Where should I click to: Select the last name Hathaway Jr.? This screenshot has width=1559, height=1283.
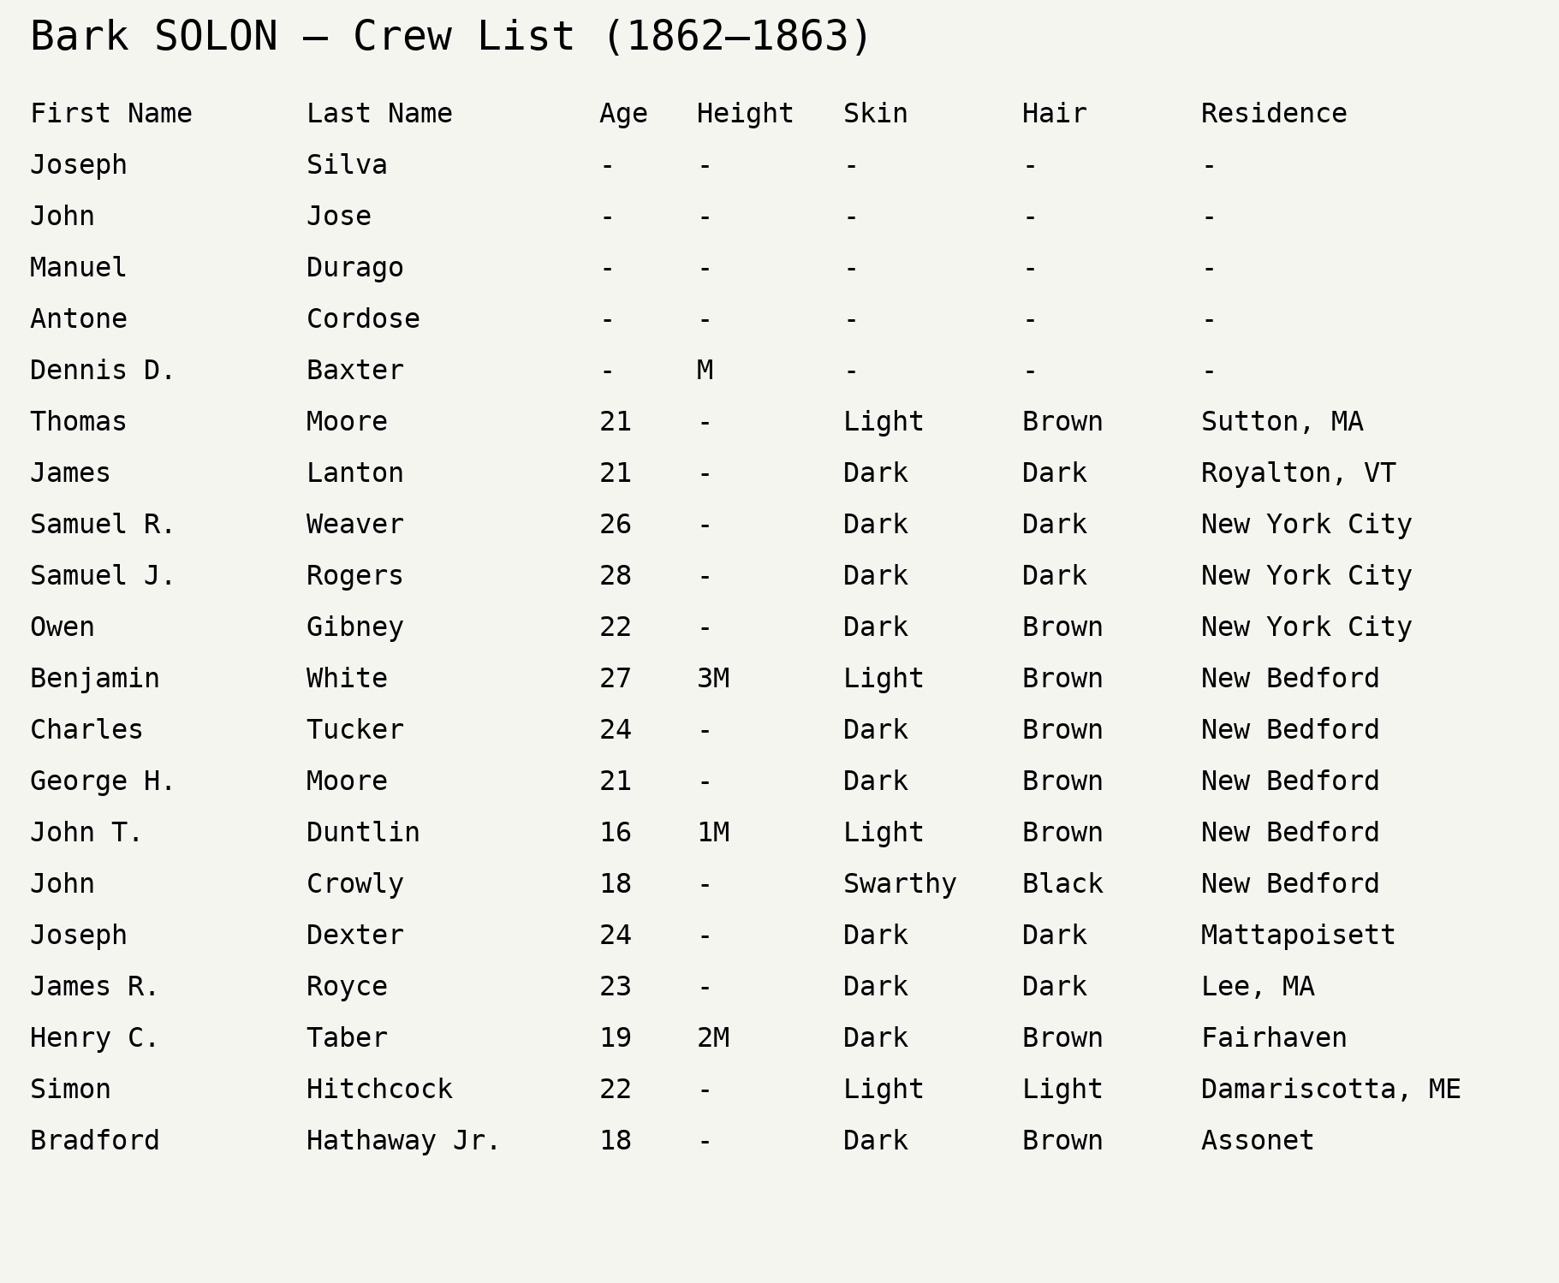click(403, 1140)
